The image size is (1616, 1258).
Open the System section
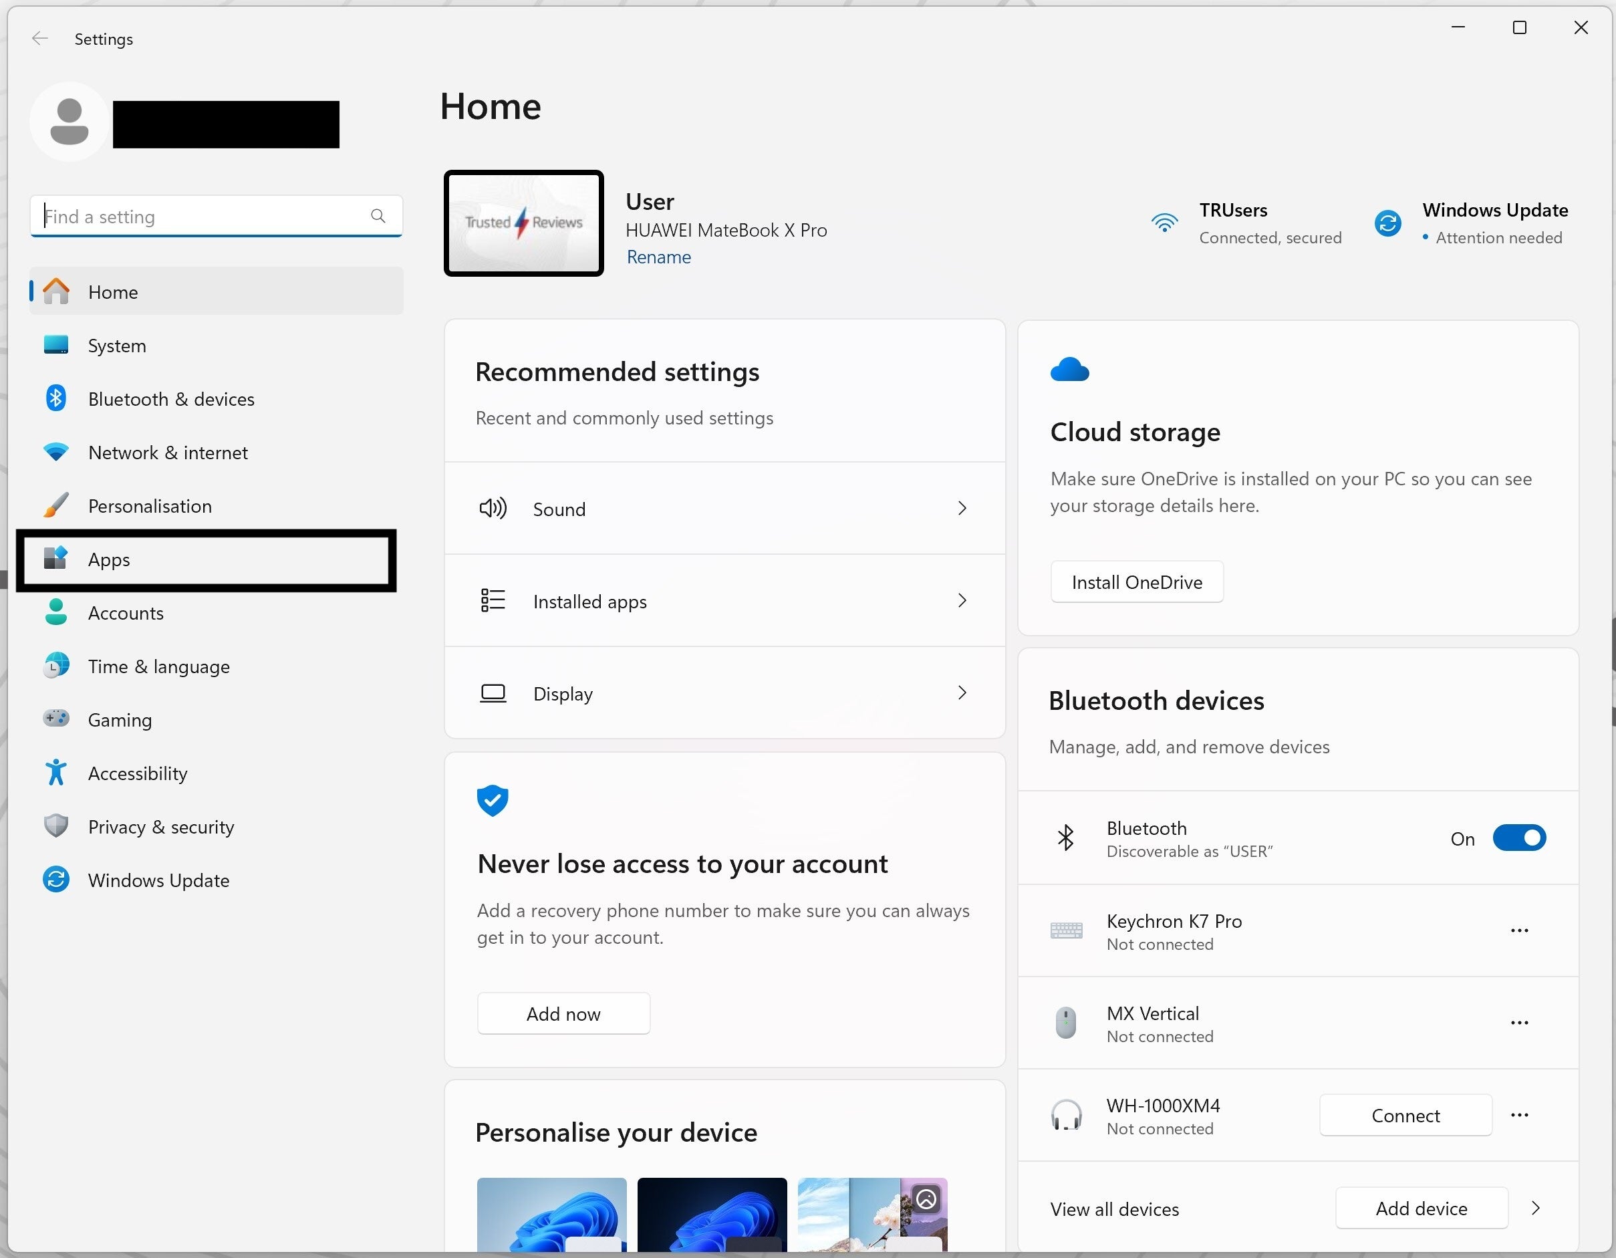217,345
